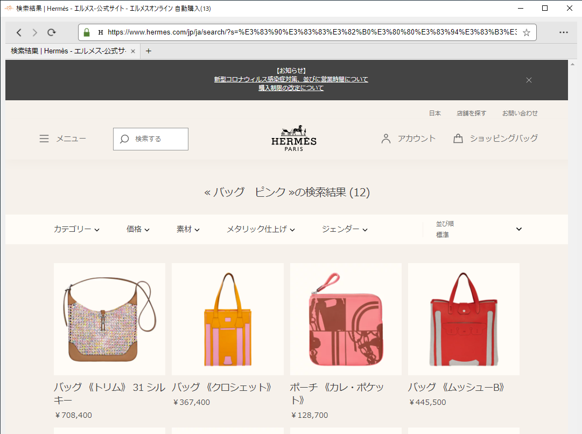Viewport: 582px width, 434px height.
Task: Click the バッグ ピンク search results heading
Action: 287,192
